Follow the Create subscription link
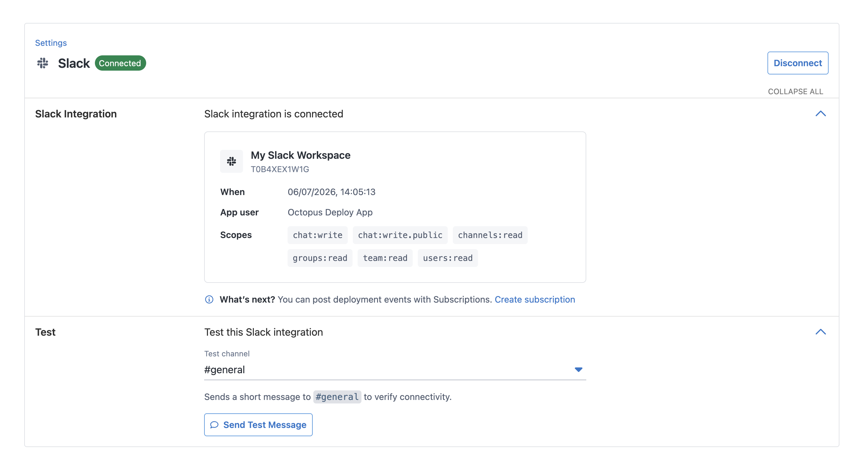The image size is (863, 469). (535, 299)
